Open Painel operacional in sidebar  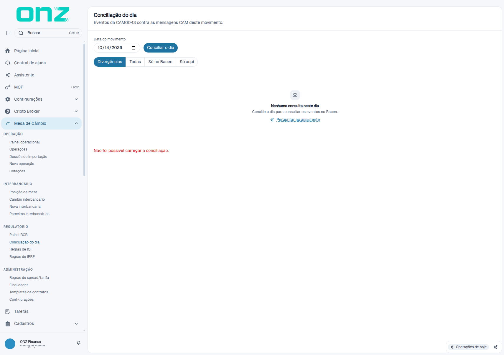click(x=24, y=142)
